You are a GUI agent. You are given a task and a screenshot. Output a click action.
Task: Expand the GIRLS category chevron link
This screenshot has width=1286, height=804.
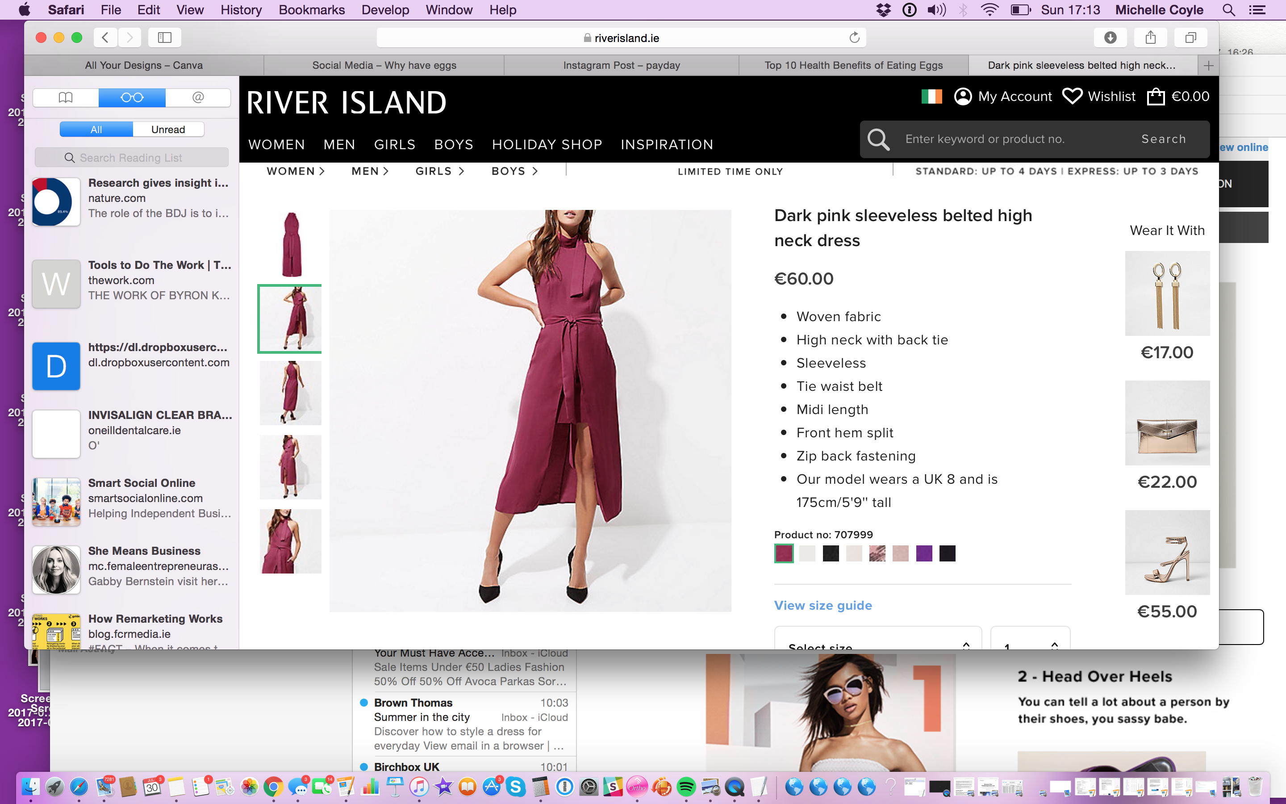pyautogui.click(x=440, y=171)
